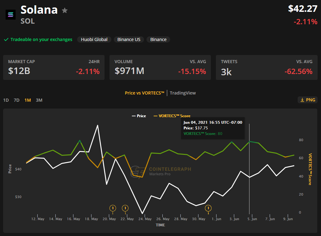The height and width of the screenshot is (236, 321).
Task: Click the event marker near 22. May
Action: coord(125,208)
